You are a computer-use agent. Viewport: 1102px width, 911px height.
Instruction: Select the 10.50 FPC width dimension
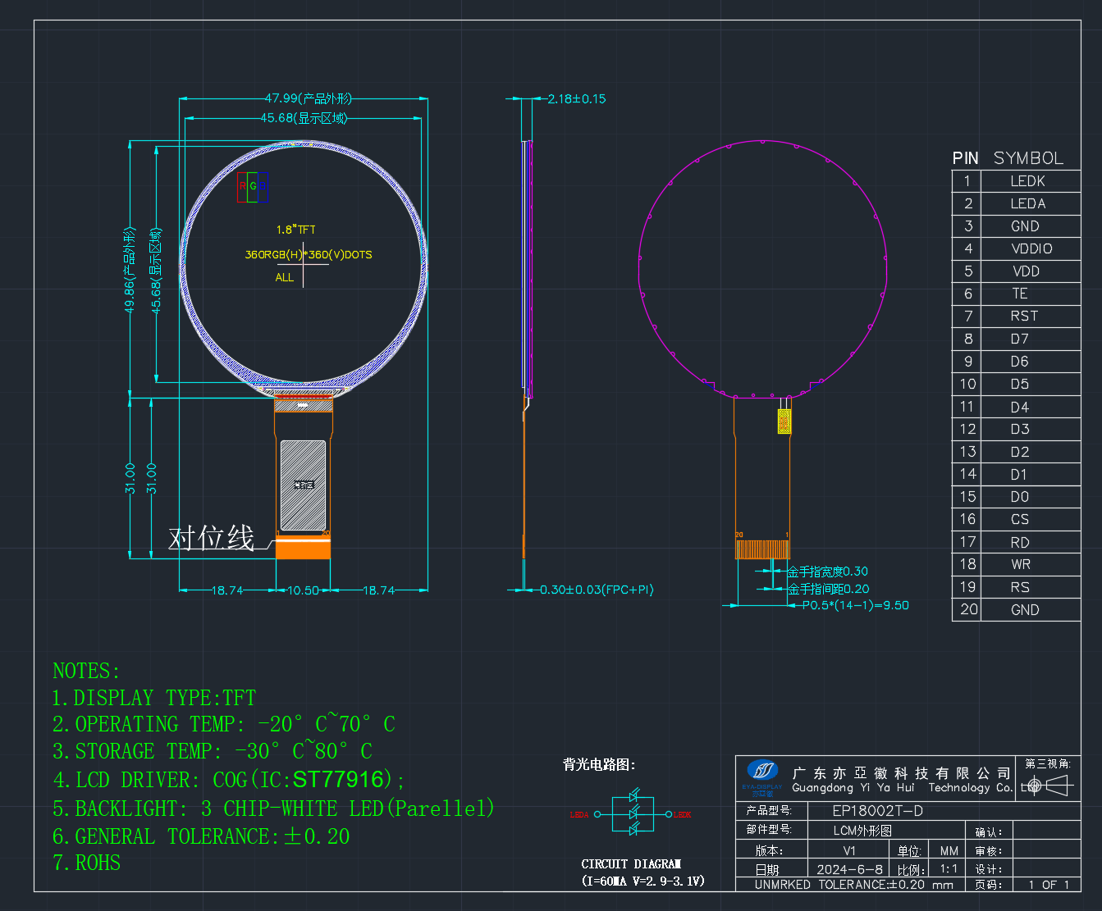[x=303, y=590]
